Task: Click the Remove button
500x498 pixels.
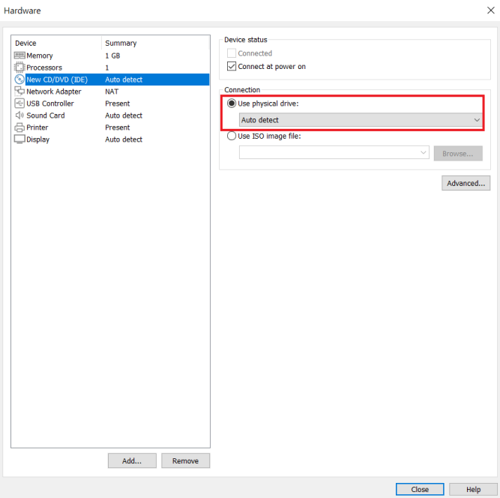Action: [x=186, y=460]
